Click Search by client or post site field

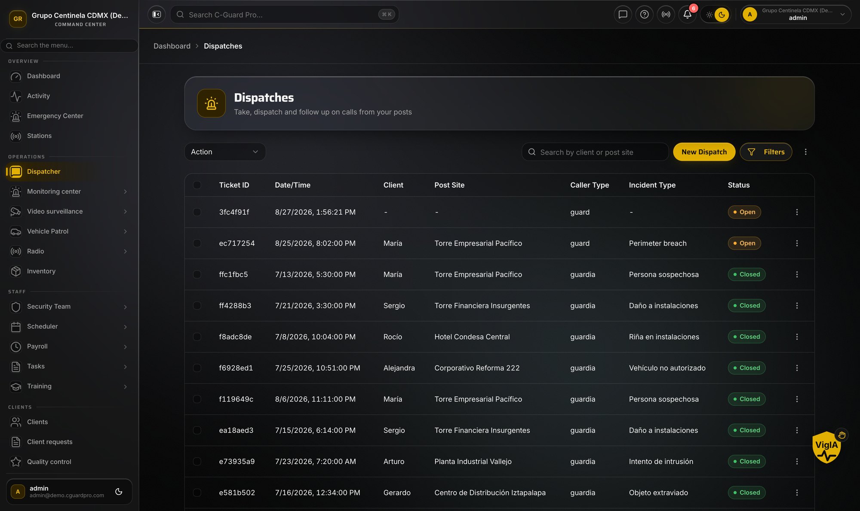[x=595, y=152]
